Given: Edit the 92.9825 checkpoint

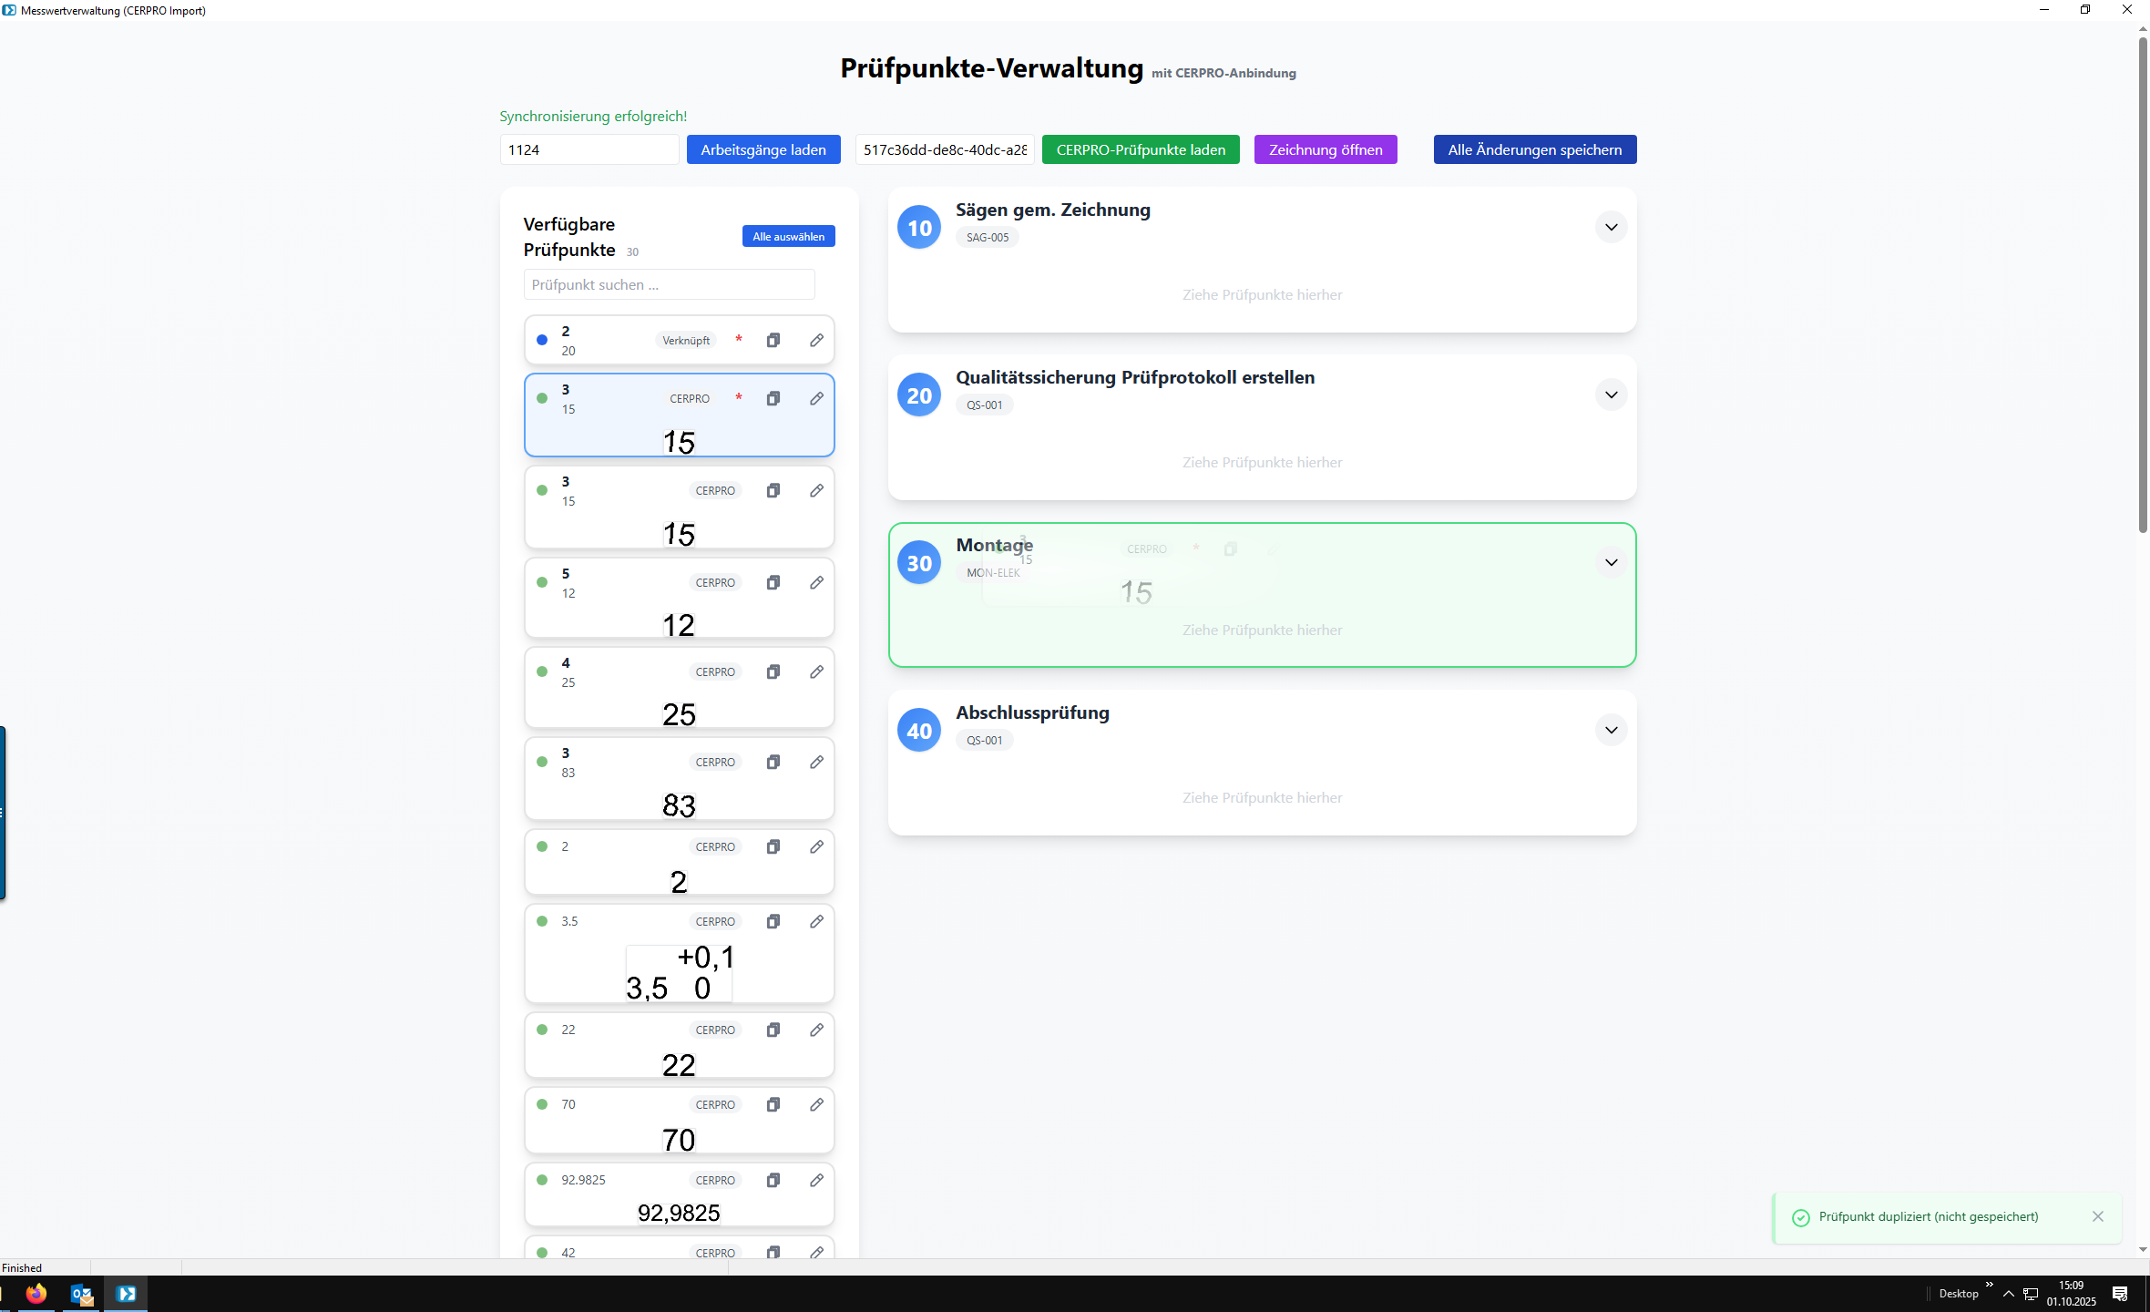Looking at the screenshot, I should point(816,1180).
